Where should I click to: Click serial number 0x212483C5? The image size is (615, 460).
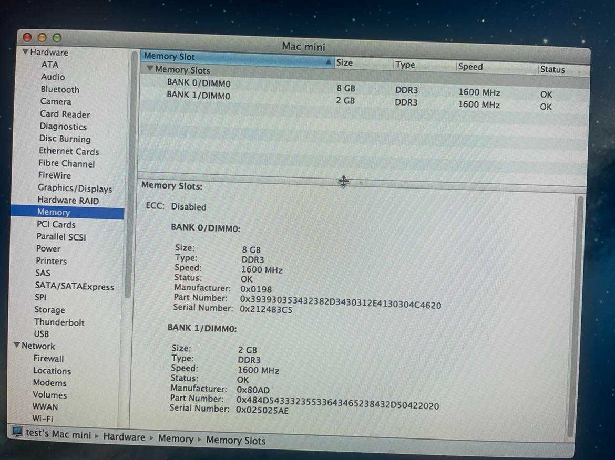point(266,309)
